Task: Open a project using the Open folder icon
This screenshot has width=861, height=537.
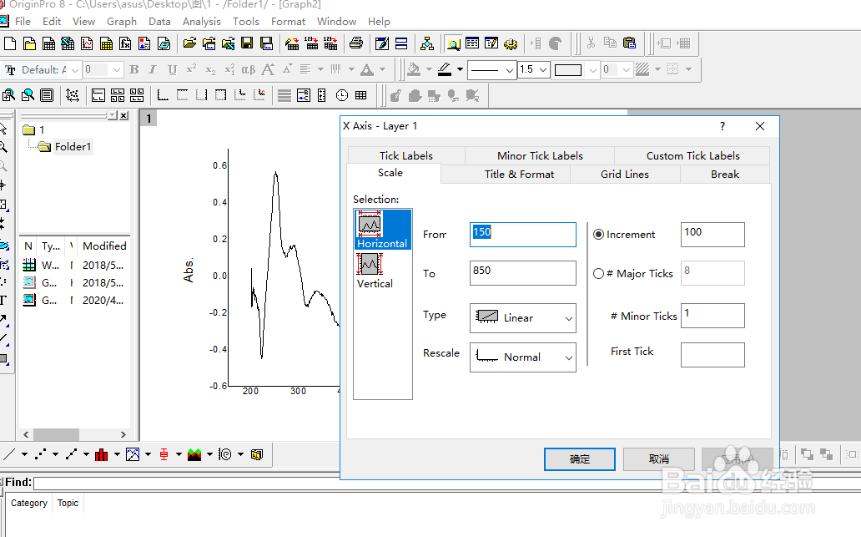Action: click(x=189, y=43)
